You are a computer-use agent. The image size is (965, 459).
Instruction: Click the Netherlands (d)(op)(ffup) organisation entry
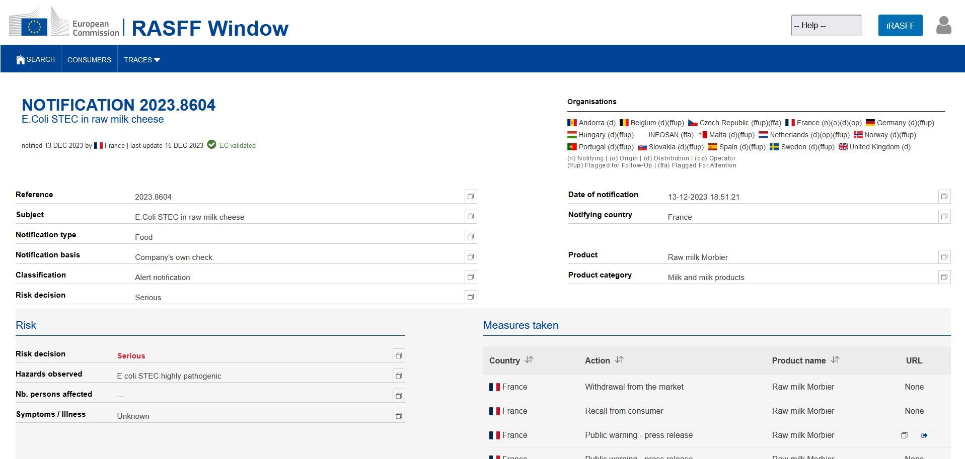pyautogui.click(x=804, y=135)
